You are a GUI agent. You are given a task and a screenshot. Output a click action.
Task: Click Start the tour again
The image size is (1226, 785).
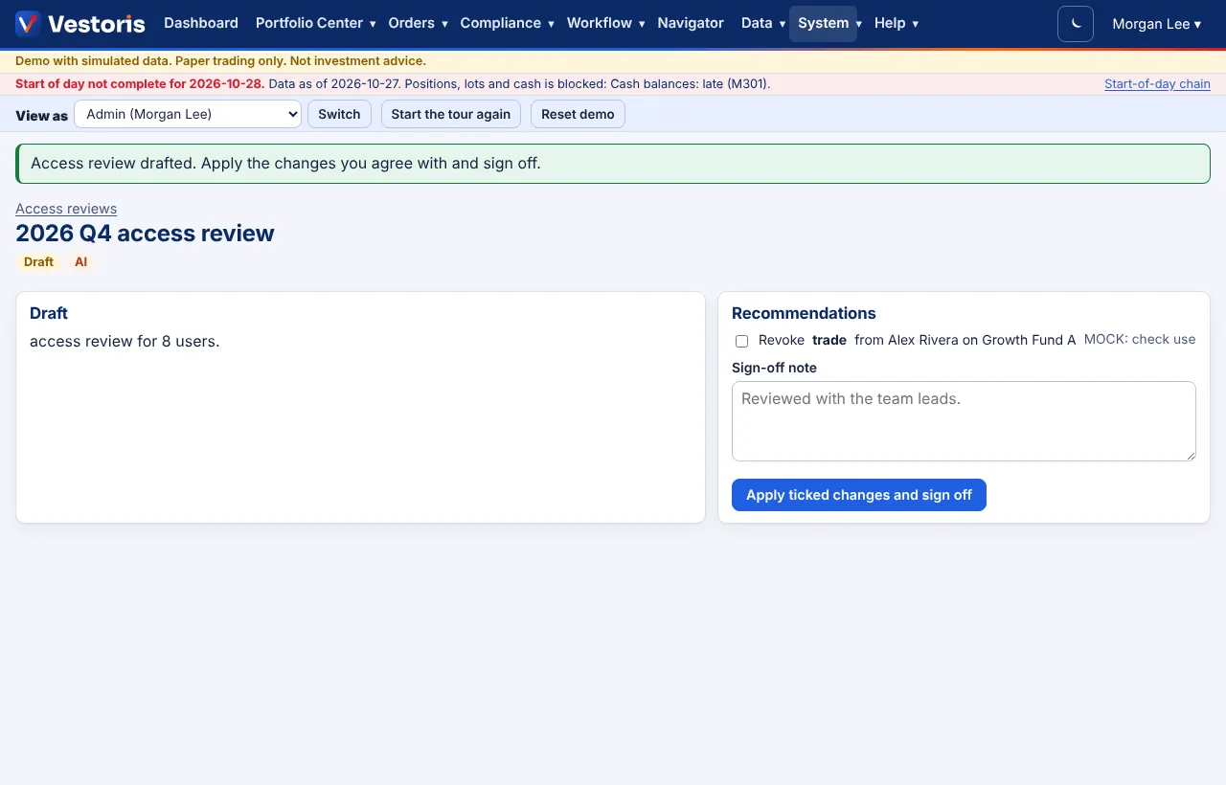[x=451, y=114]
